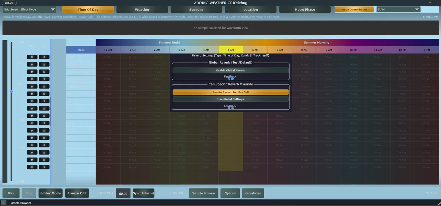Viewport: 441px width, 206px height.
Task: Mute the first track in the mixer
Action: [32, 57]
